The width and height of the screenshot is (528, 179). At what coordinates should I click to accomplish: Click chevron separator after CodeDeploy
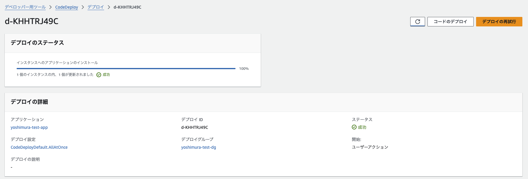point(83,7)
